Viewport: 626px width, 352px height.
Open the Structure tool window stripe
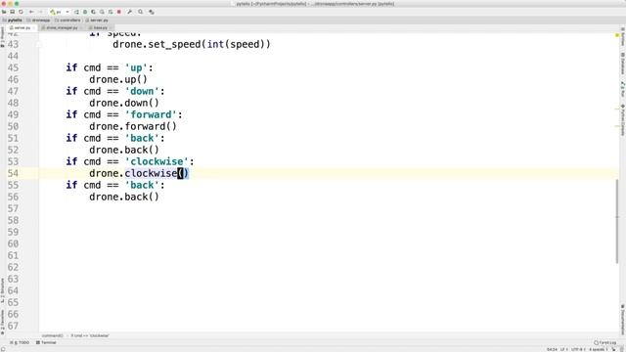(2, 290)
